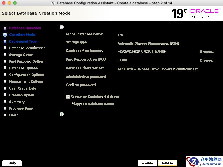The width and height of the screenshot is (223, 167).
Task: Select the Storage Option step
Action: [21, 55]
